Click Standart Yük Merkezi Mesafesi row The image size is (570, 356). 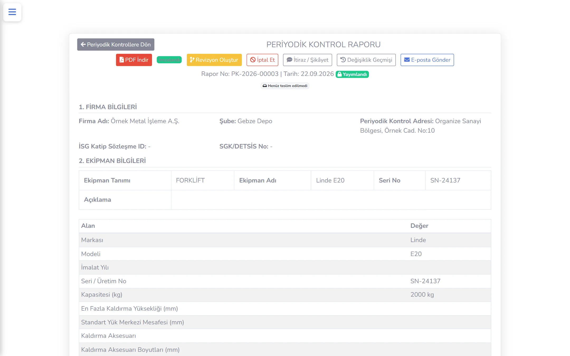coord(285,322)
